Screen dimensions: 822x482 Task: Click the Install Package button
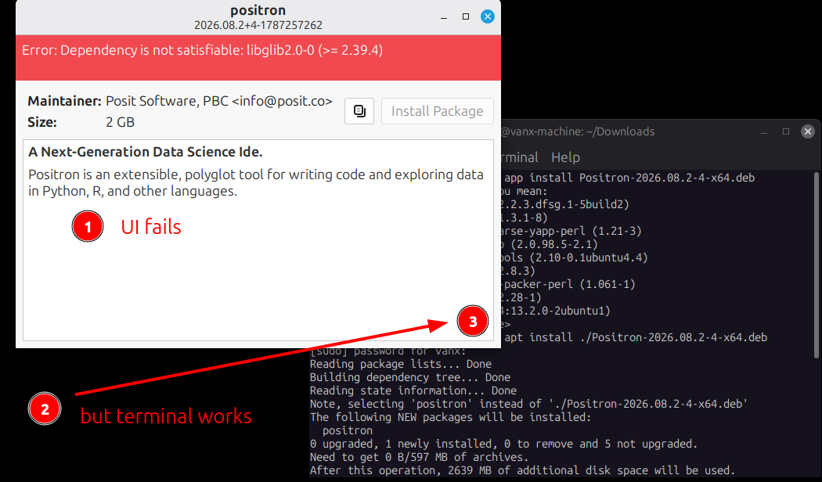[x=437, y=111]
